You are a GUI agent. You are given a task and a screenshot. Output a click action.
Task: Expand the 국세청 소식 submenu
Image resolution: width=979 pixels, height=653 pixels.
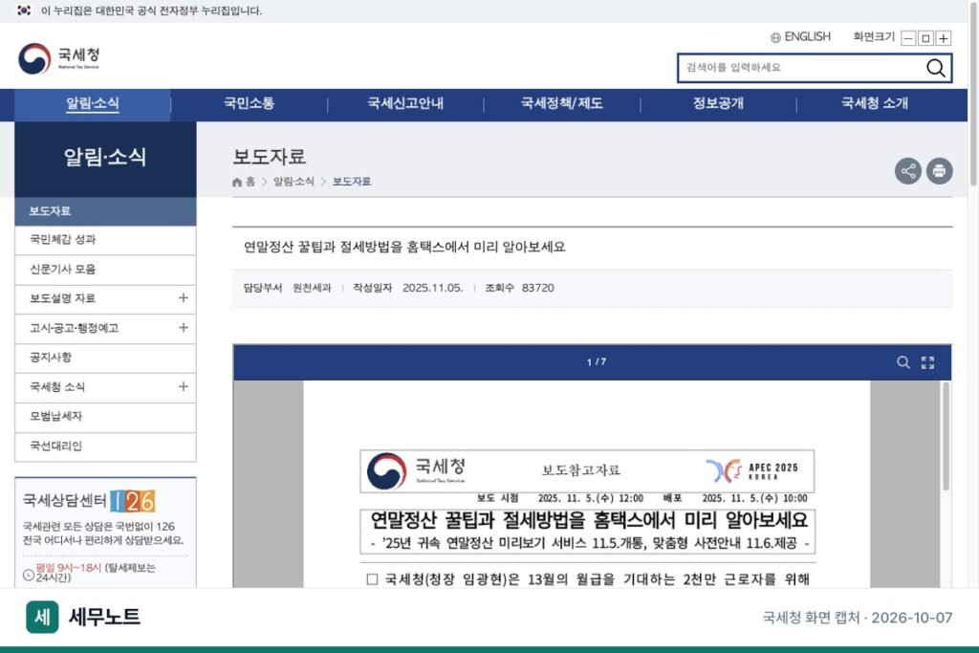click(183, 386)
